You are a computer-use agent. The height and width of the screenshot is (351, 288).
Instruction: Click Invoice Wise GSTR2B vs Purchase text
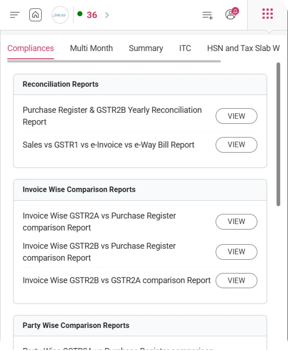pyautogui.click(x=99, y=252)
